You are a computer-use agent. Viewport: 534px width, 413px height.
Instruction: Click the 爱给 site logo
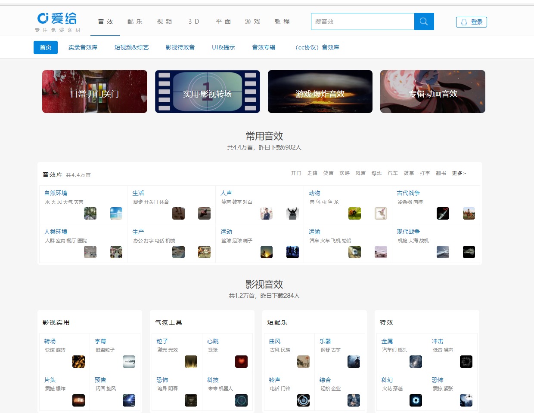pos(57,19)
